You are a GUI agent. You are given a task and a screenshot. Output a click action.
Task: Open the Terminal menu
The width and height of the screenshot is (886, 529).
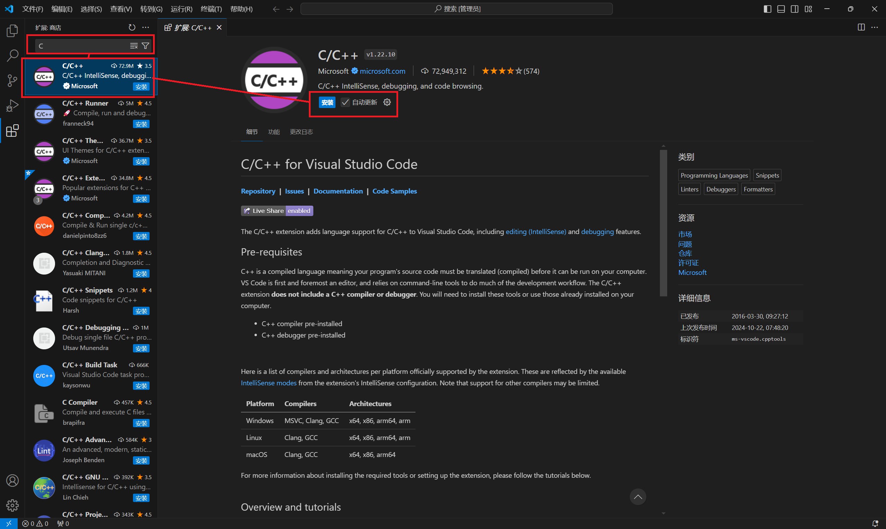coord(211,9)
